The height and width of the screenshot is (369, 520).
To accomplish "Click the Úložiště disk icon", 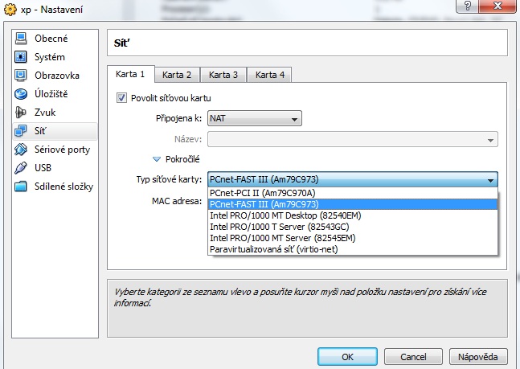I will 21,94.
